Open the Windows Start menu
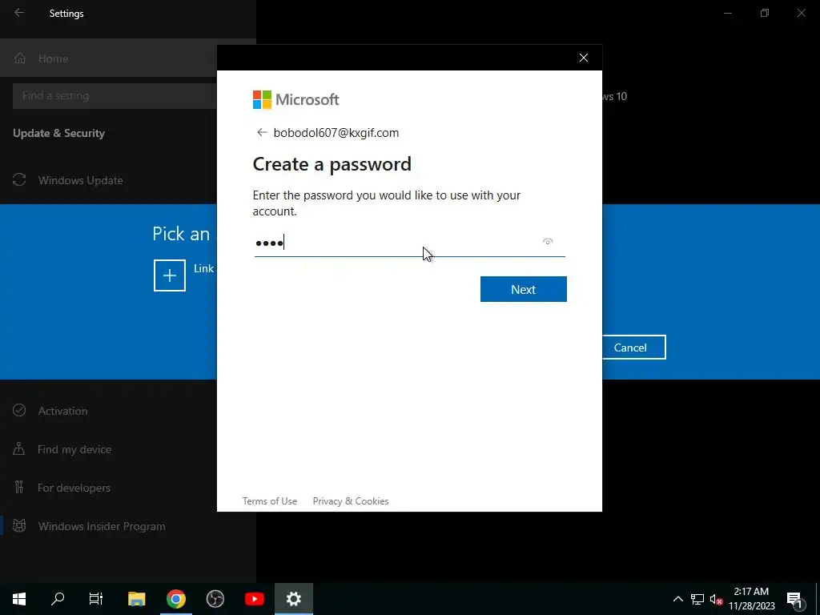The image size is (820, 615). pos(19,599)
